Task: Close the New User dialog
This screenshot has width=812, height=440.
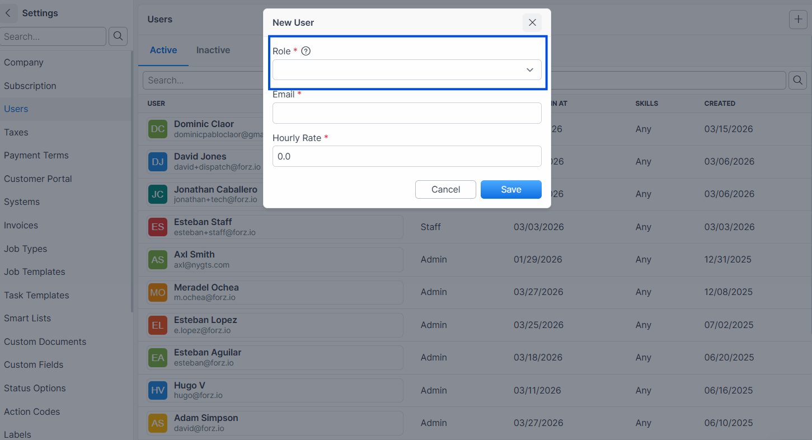Action: pos(532,22)
